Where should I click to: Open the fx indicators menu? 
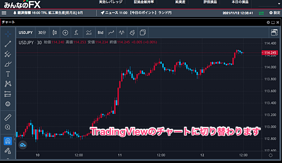[x=76, y=32]
